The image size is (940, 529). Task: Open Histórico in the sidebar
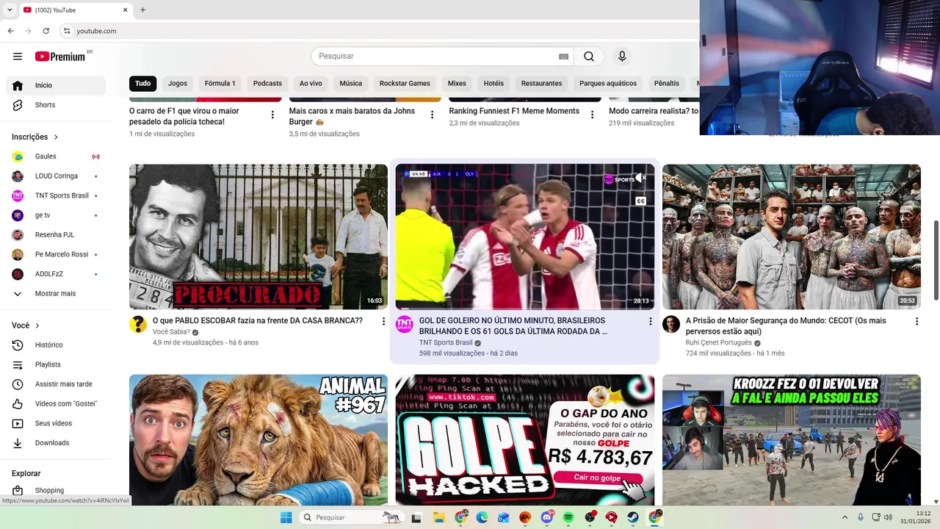coord(56,345)
